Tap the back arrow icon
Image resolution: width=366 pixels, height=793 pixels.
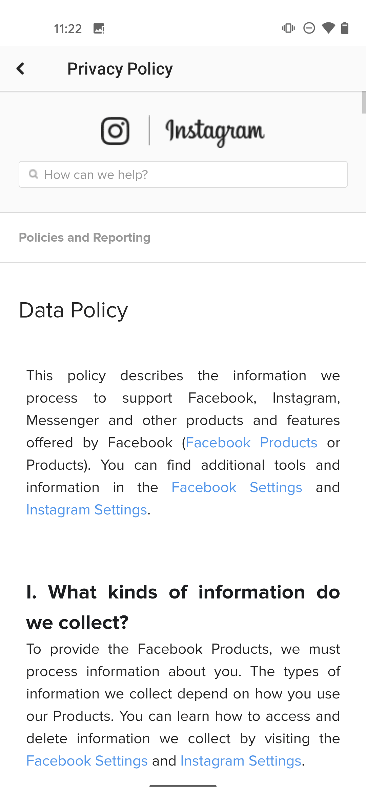coord(21,69)
